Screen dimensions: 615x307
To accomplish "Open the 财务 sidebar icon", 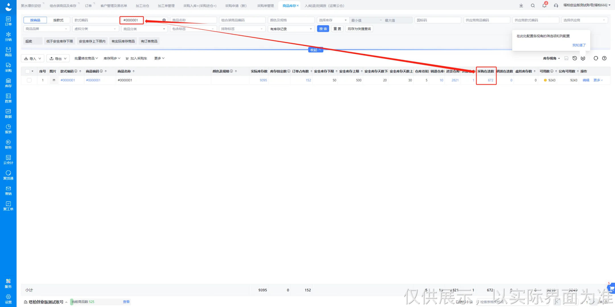I will pos(8,144).
